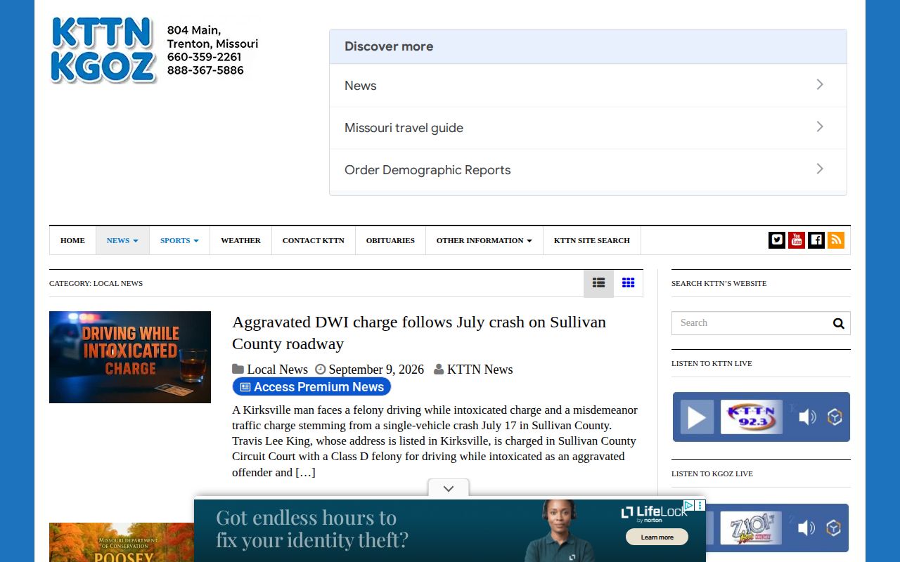Screen dimensions: 900x562
Task: Play the KTTN live stream
Action: pos(697,417)
